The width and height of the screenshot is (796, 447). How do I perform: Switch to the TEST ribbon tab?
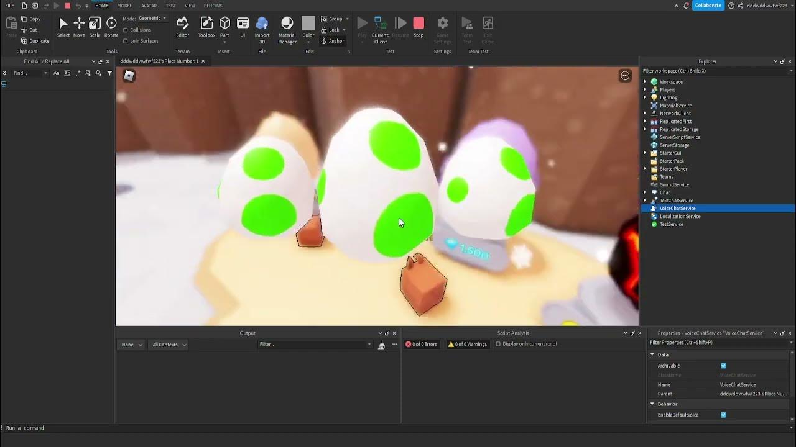(170, 6)
